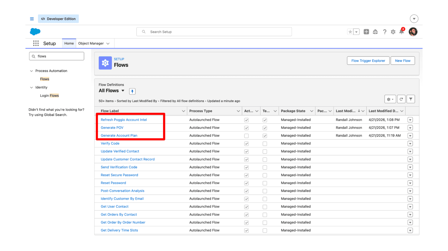
Task: Toggle Active checkbox for Verify Code
Action: pos(247,144)
